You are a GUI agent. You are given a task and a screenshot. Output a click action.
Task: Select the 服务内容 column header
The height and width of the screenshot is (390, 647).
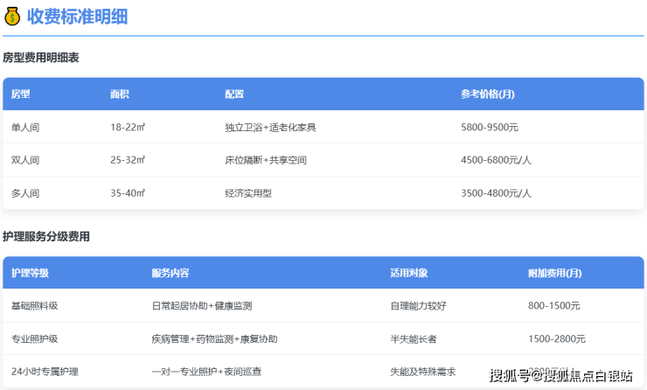pyautogui.click(x=170, y=273)
